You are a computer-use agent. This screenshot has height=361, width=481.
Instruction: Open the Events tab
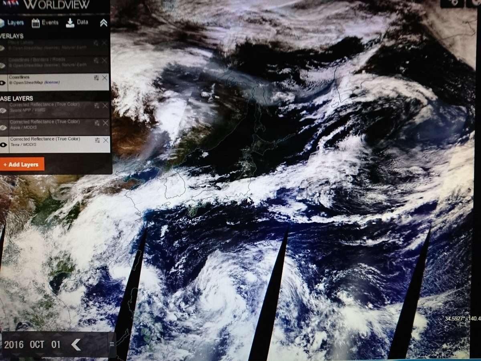tap(45, 23)
